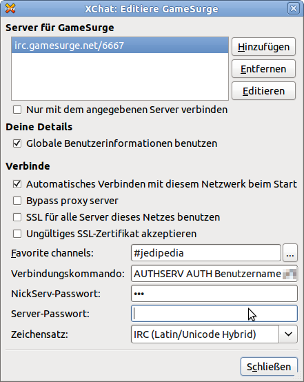This screenshot has height=382, width=304.
Task: Check SSL für alle Server dieses Netzes
Action: tap(17, 217)
